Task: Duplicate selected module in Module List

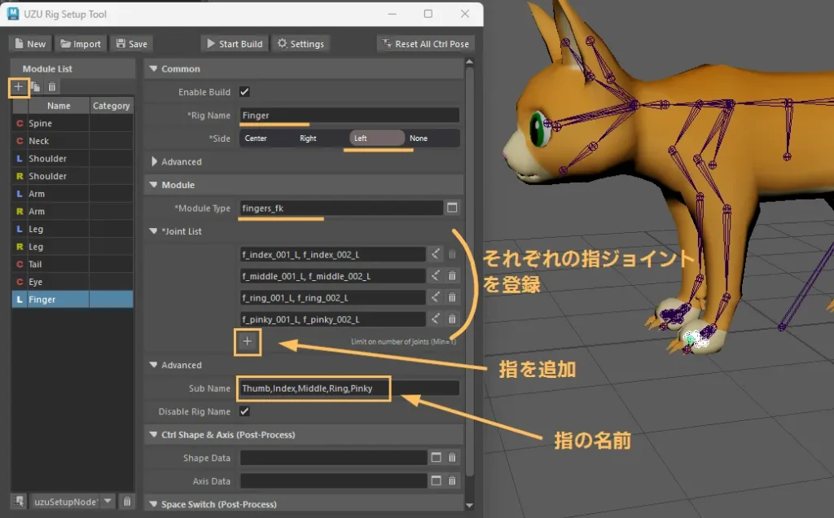Action: tap(36, 86)
